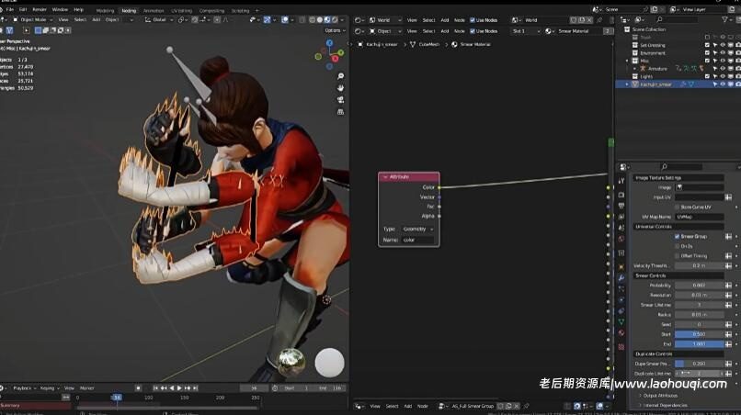
Task: Open the Global transform orientation dropdown
Action: [158, 20]
